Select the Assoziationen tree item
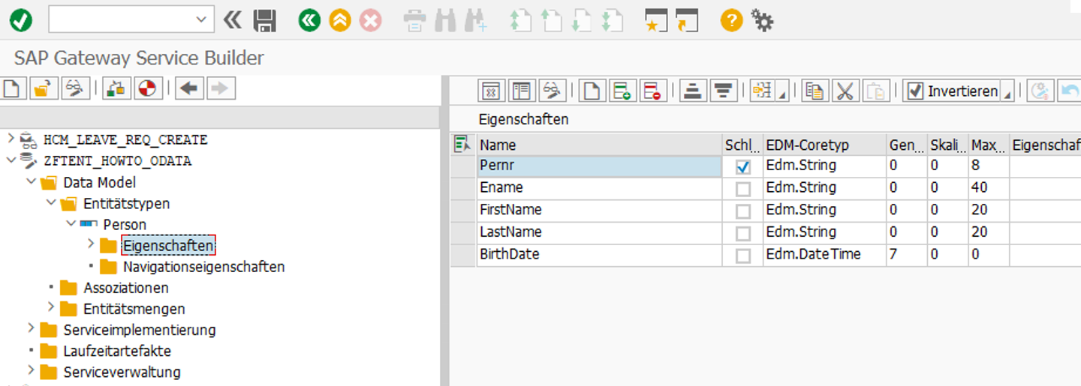Screen dimensions: 1081x386 (x=126, y=288)
